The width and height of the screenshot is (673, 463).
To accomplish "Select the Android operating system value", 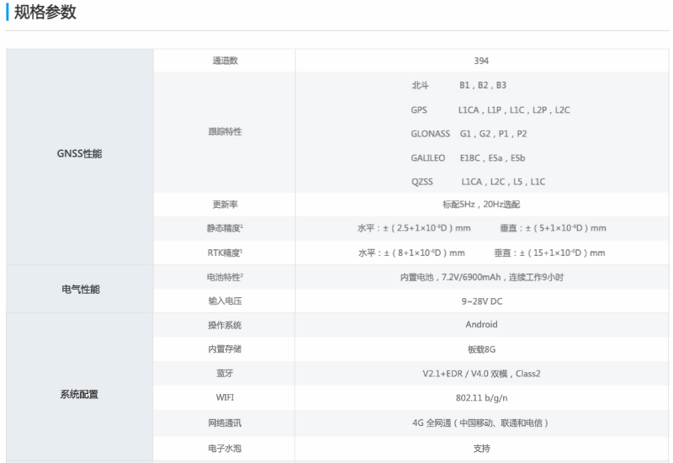I will pyautogui.click(x=481, y=325).
